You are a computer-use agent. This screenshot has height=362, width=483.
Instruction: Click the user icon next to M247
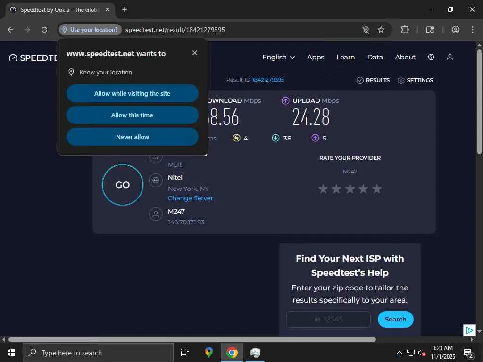pos(156,214)
